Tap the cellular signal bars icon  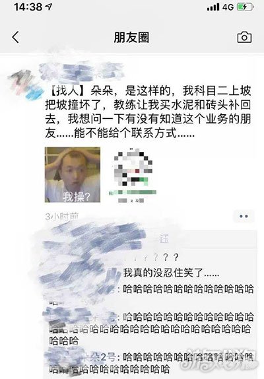(213, 7)
